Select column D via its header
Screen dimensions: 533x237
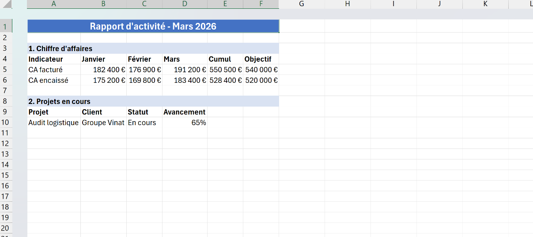(x=185, y=4)
